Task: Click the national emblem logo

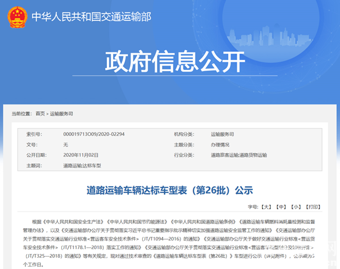Action: point(17,17)
